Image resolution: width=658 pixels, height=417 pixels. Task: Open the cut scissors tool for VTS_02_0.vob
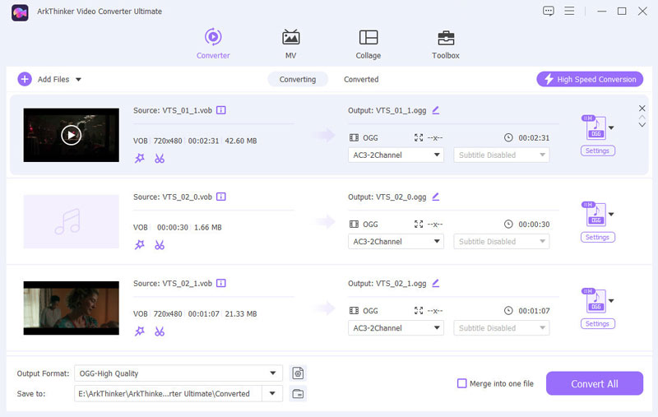click(x=160, y=244)
